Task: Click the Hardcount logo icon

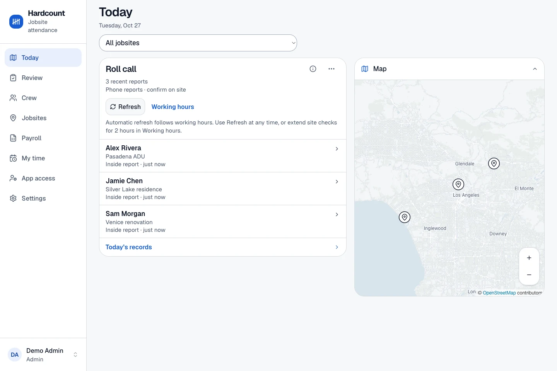Action: pyautogui.click(x=16, y=22)
